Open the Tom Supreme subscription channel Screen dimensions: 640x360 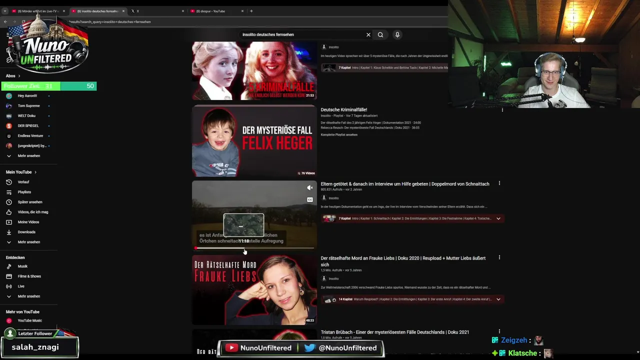(28, 105)
